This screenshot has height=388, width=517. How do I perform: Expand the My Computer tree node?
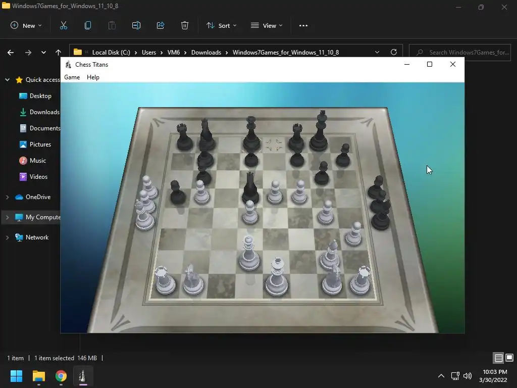click(7, 217)
